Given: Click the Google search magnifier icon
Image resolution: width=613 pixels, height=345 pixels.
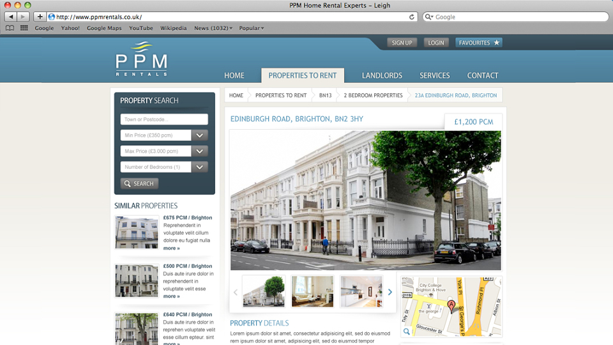Looking at the screenshot, I should pyautogui.click(x=428, y=17).
